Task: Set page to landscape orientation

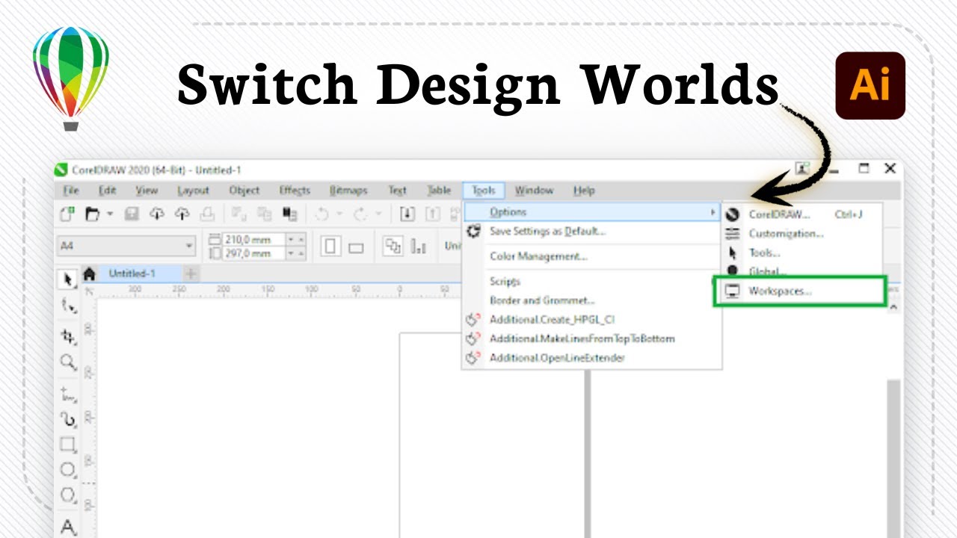Action: pos(356,247)
